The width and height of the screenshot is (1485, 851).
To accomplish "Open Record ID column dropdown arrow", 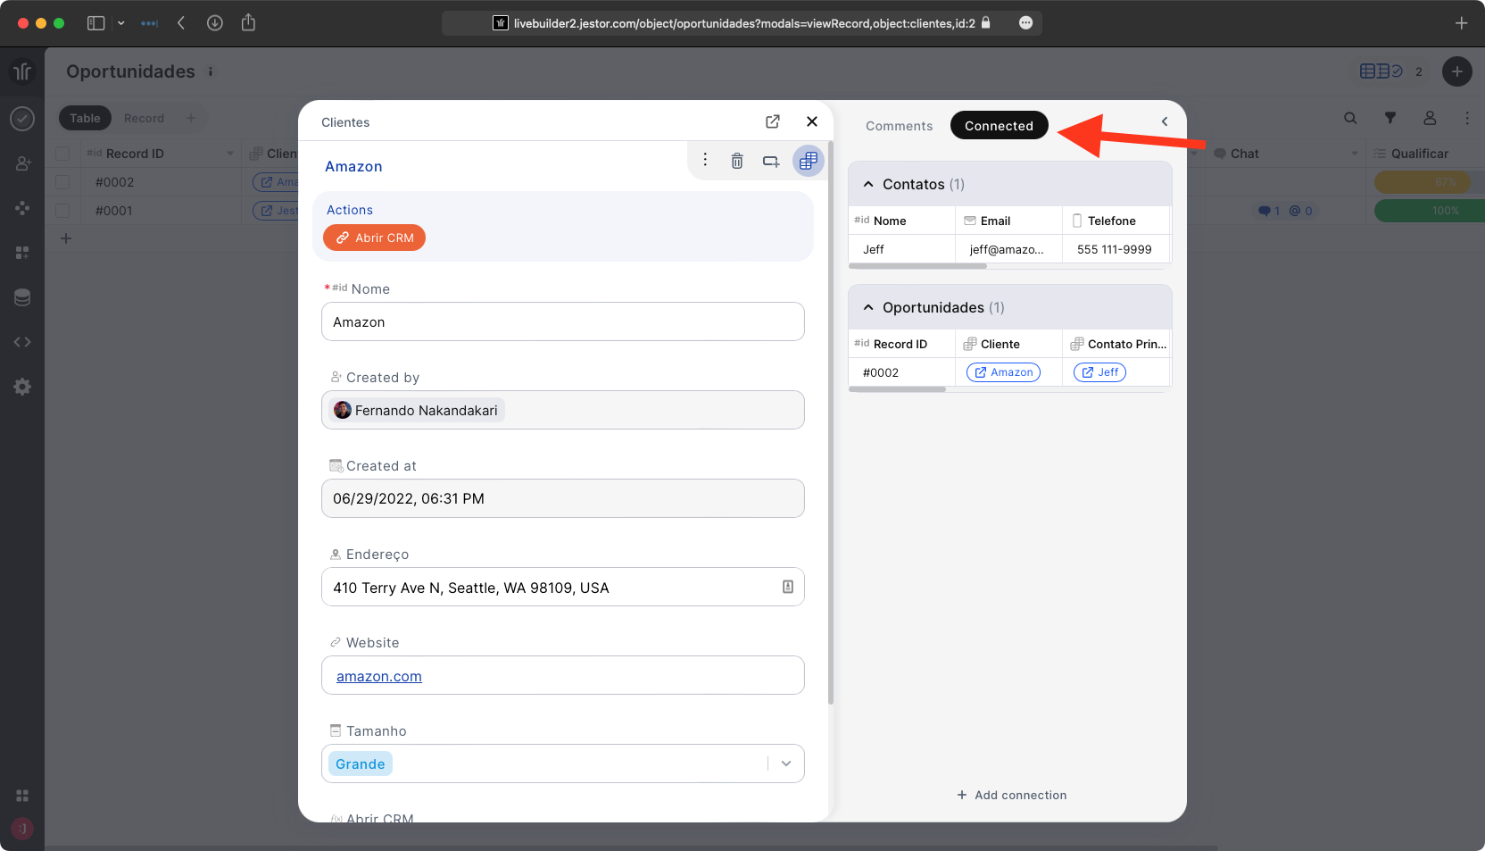I will (229, 154).
